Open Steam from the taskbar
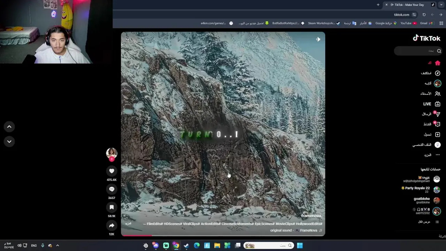This screenshot has height=251, width=446. 186,246
